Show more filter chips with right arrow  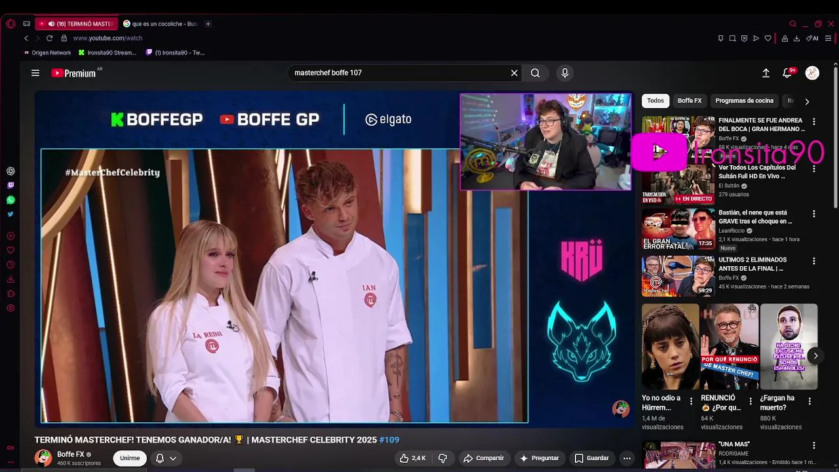pyautogui.click(x=807, y=102)
